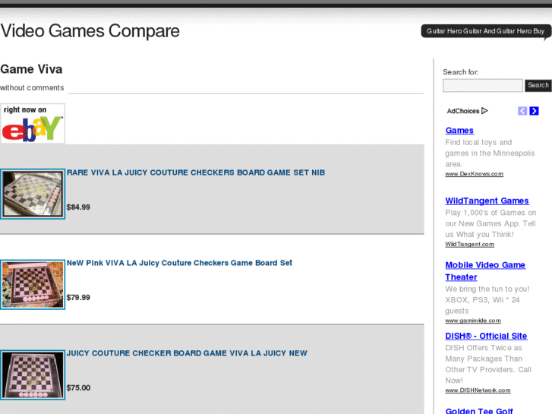Open the Game Viva post heading
The height and width of the screenshot is (414, 552).
[x=31, y=69]
